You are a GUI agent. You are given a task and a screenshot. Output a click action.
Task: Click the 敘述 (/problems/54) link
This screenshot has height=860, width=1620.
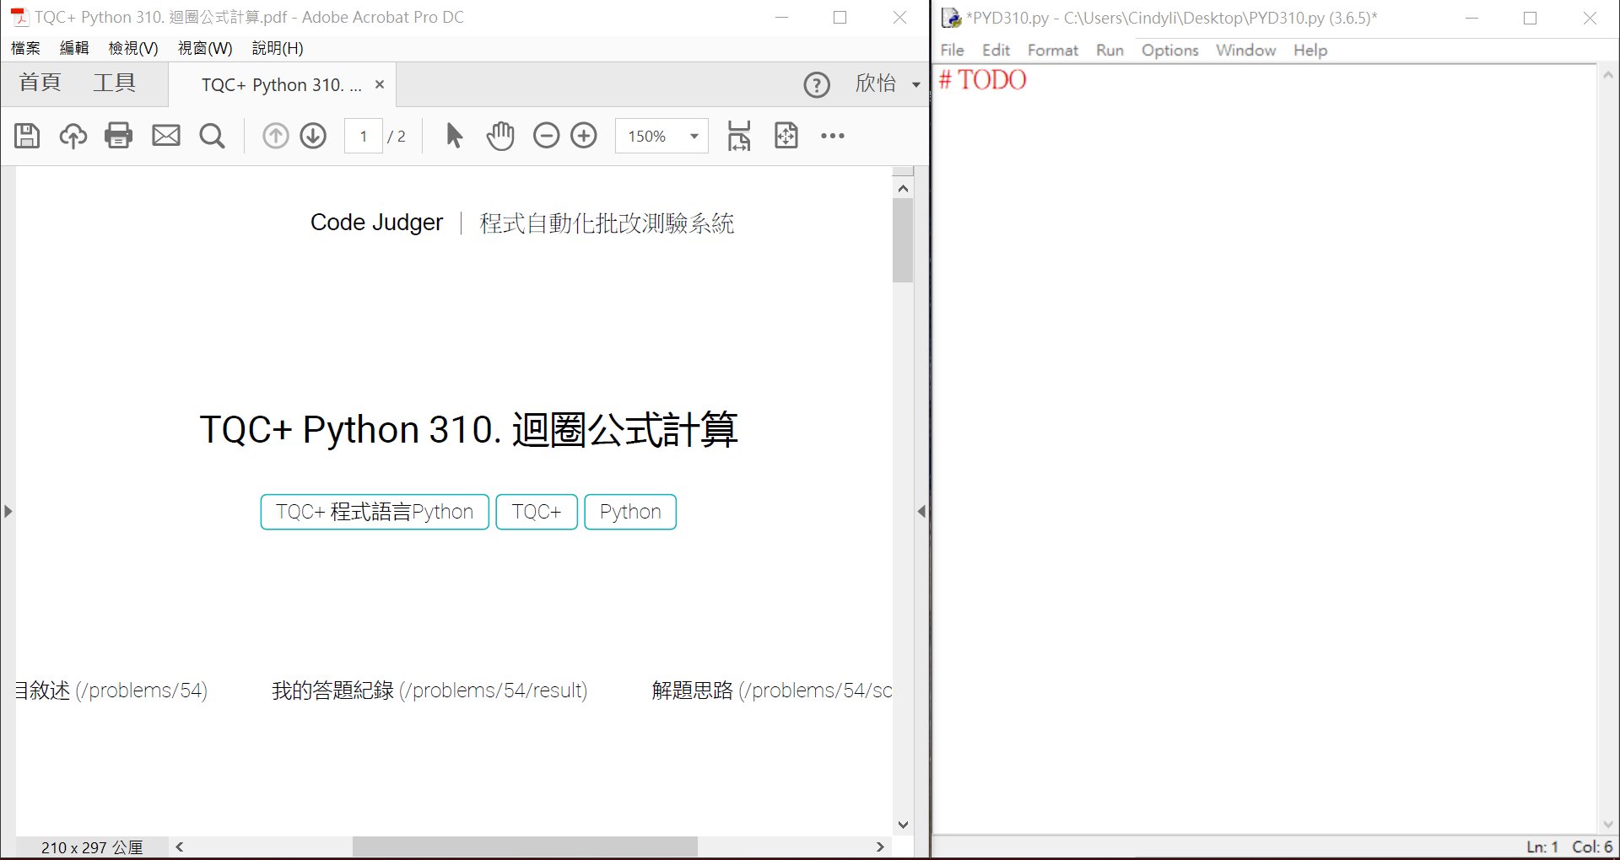[x=111, y=691]
